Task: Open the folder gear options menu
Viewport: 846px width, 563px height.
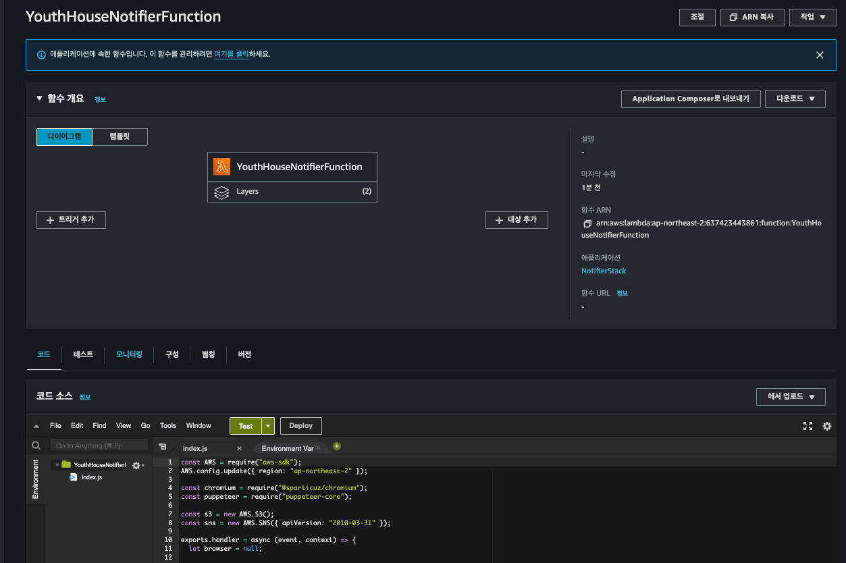Action: click(137, 465)
